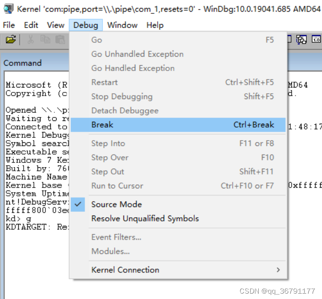Click the Open source file toolbar icon
Screen dimensions: 322x299
[11, 40]
